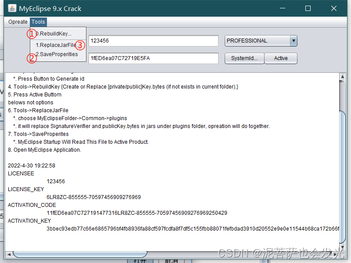Screen dimensions: 351x263
Task: Click the Java app icon in title bar
Action: coord(12,8)
